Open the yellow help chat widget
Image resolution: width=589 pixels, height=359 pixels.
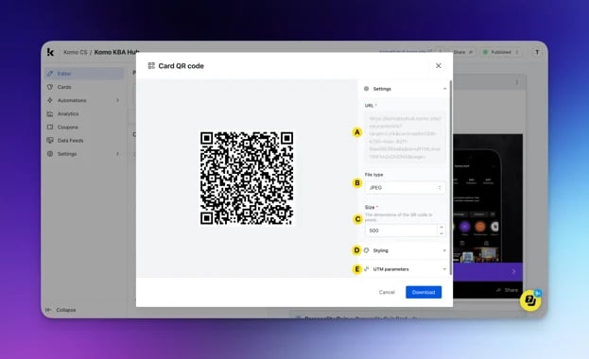[x=530, y=300]
